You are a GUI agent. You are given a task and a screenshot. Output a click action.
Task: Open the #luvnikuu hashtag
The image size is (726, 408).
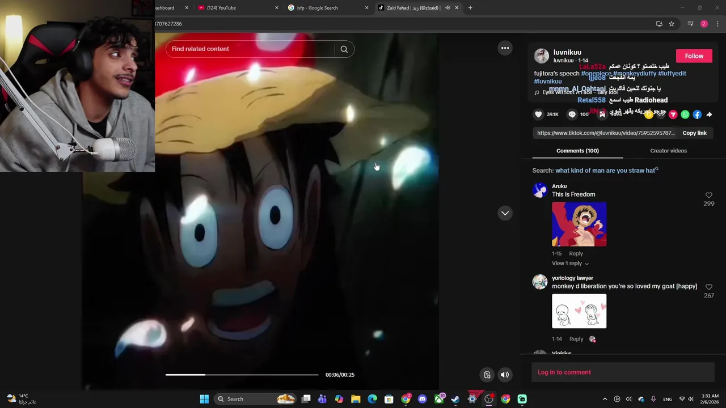coord(548,82)
